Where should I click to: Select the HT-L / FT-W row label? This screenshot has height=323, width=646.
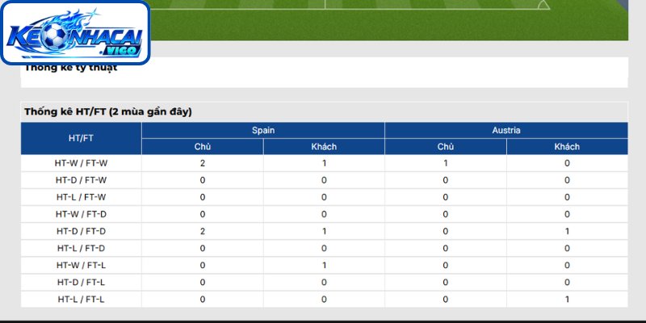pos(82,197)
